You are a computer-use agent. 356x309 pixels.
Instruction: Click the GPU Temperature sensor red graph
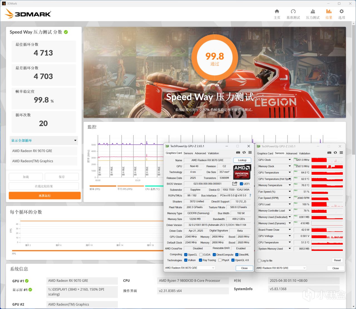(x=327, y=173)
